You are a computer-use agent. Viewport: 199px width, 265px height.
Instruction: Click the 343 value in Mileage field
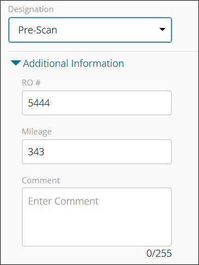36,152
